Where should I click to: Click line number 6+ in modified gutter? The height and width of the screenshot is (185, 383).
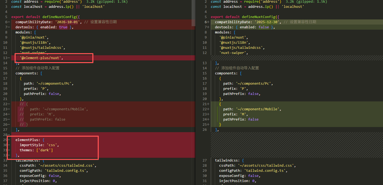click(207, 22)
